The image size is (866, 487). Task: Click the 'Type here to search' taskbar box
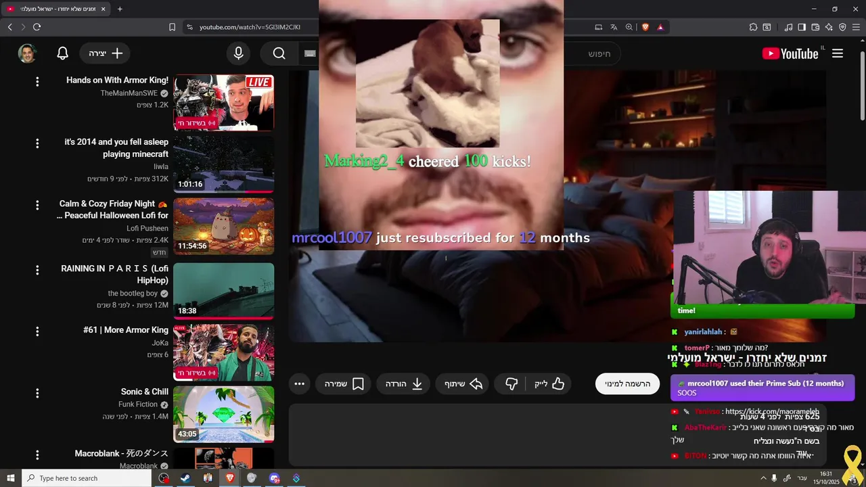coord(87,478)
